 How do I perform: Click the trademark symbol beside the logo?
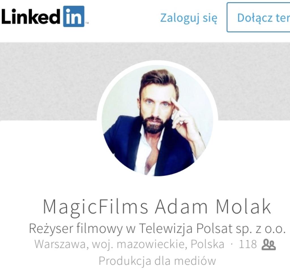click(x=87, y=23)
